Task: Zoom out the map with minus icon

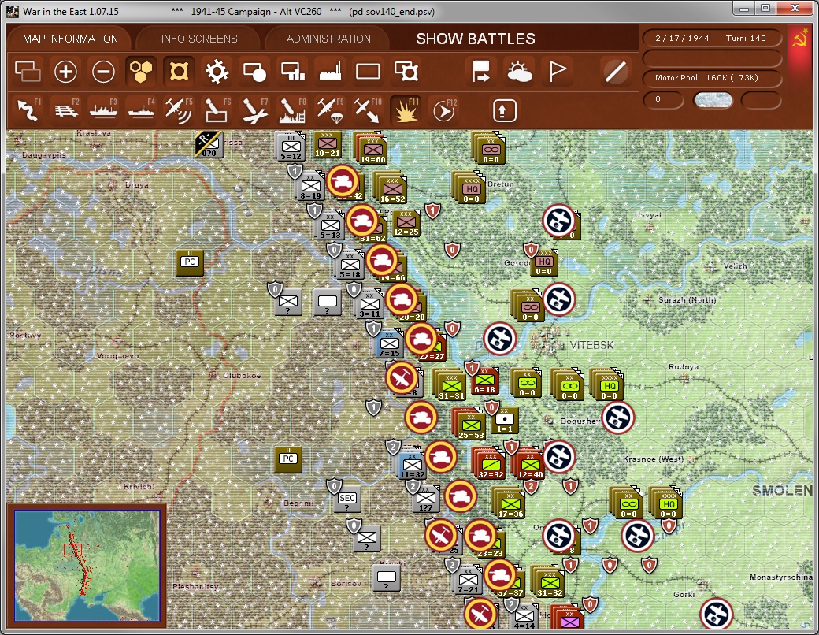Action: [x=103, y=71]
